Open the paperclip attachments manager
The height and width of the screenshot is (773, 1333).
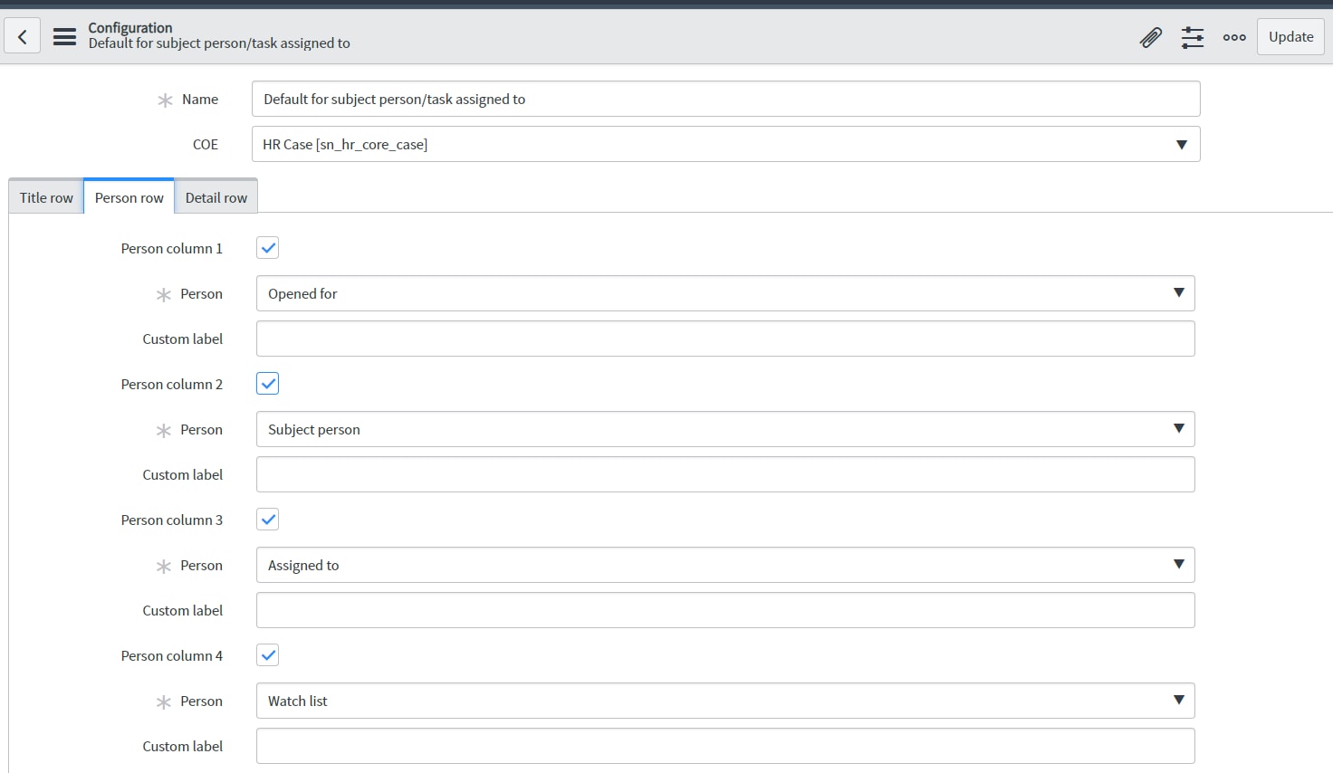pyautogui.click(x=1150, y=37)
